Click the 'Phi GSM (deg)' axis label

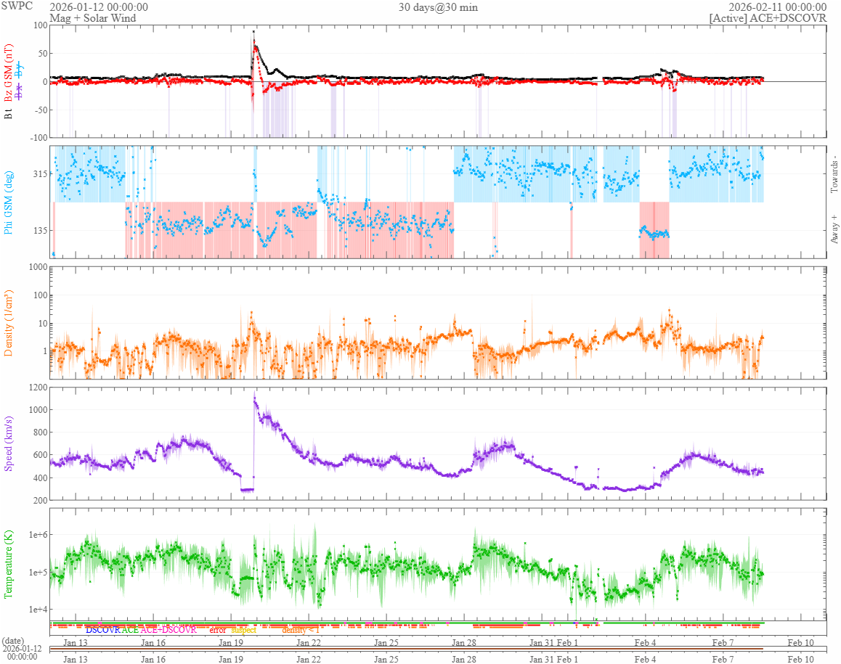pyautogui.click(x=8, y=202)
